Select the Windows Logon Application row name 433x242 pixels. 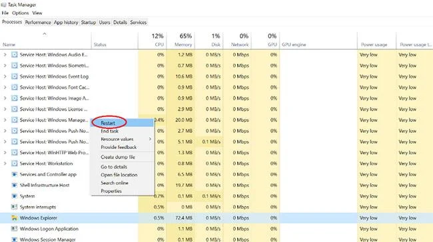(x=49, y=229)
